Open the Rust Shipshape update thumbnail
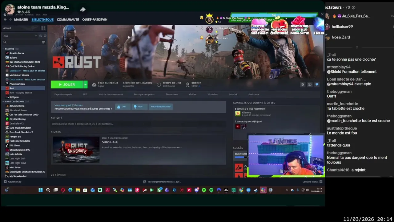This screenshot has height=222, width=394. click(76, 150)
